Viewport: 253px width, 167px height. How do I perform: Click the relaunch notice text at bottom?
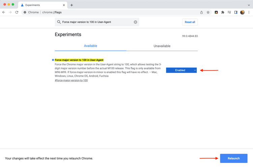click(49, 159)
